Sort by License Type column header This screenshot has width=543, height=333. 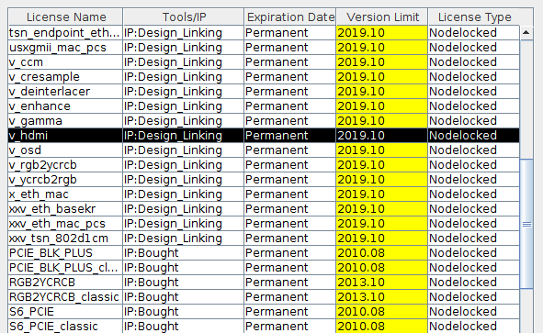pos(474,17)
